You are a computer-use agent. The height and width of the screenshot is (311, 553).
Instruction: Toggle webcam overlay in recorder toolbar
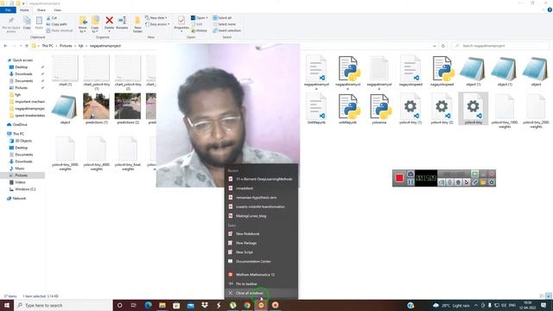click(458, 182)
